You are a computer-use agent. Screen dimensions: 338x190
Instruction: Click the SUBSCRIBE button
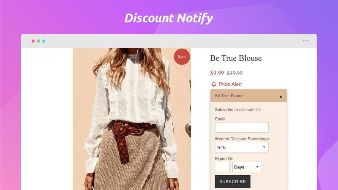tap(233, 182)
